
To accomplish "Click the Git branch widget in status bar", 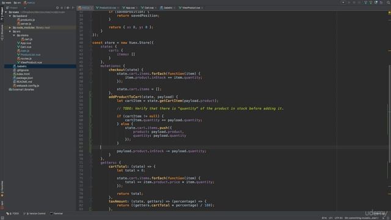I will [362, 218].
